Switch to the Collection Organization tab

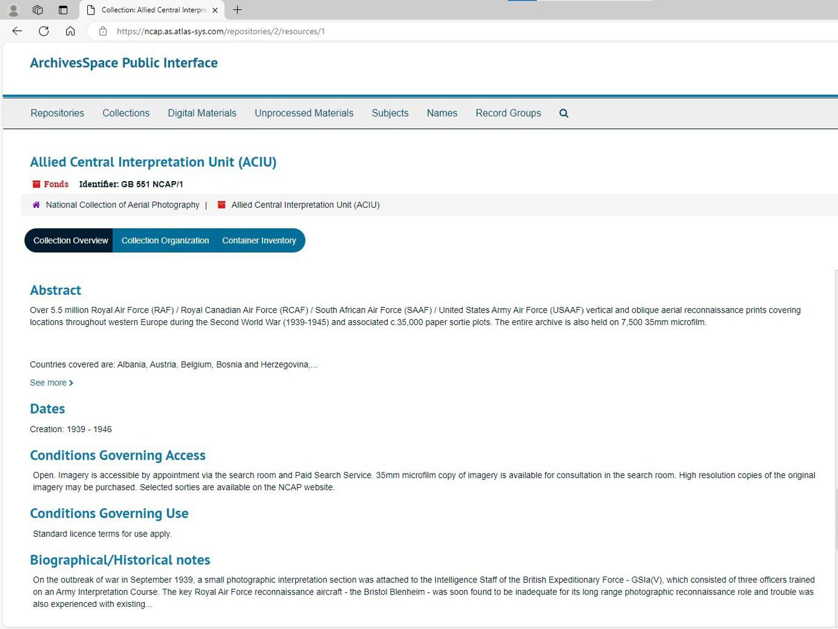[165, 240]
